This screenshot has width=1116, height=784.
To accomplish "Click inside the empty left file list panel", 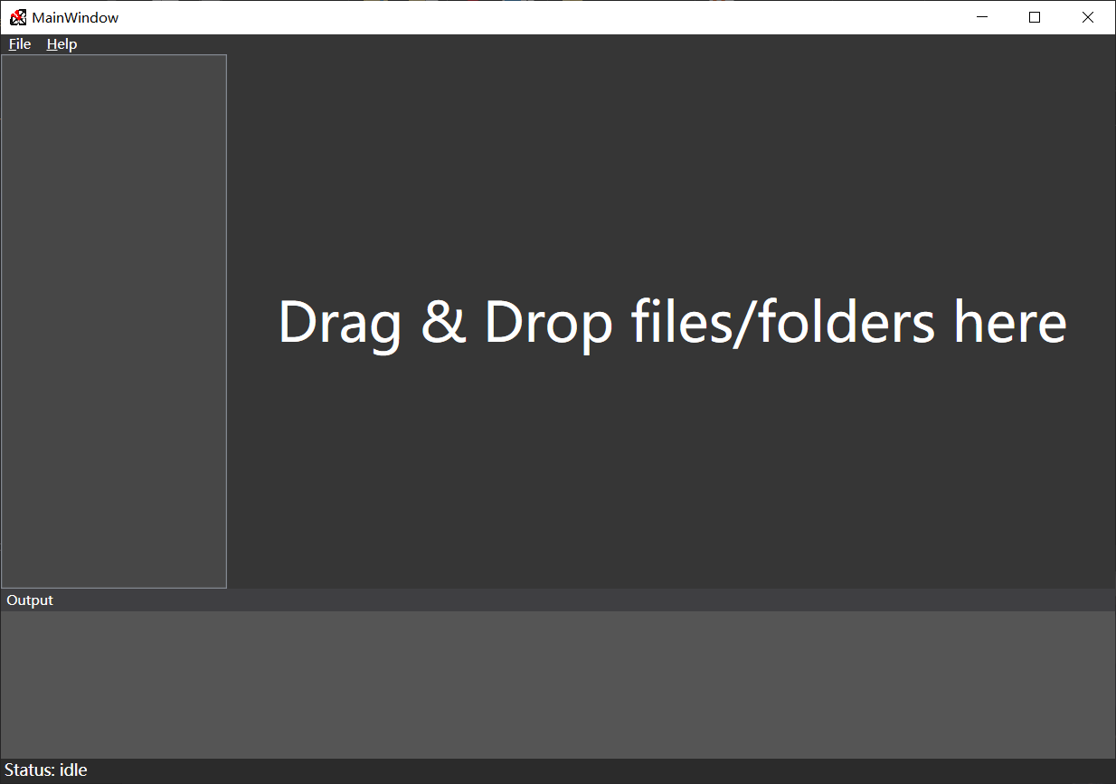I will coord(114,321).
